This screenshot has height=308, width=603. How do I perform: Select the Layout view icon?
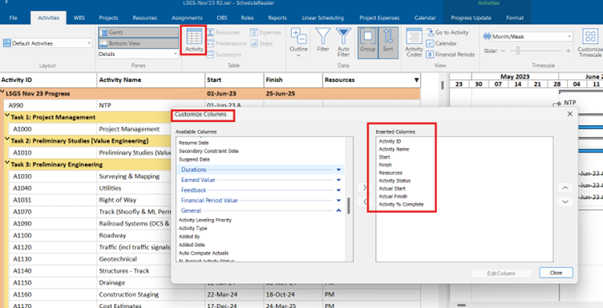pyautogui.click(x=6, y=43)
